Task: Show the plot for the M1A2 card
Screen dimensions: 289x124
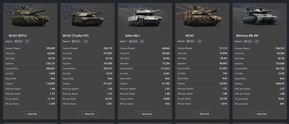Action: [x=202, y=114]
